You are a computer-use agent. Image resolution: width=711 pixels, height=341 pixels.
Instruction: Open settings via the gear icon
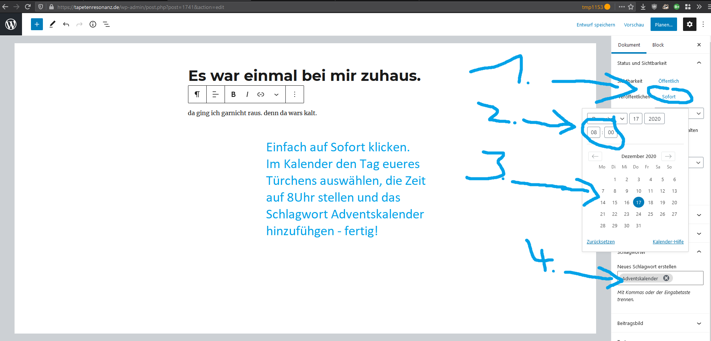click(689, 24)
